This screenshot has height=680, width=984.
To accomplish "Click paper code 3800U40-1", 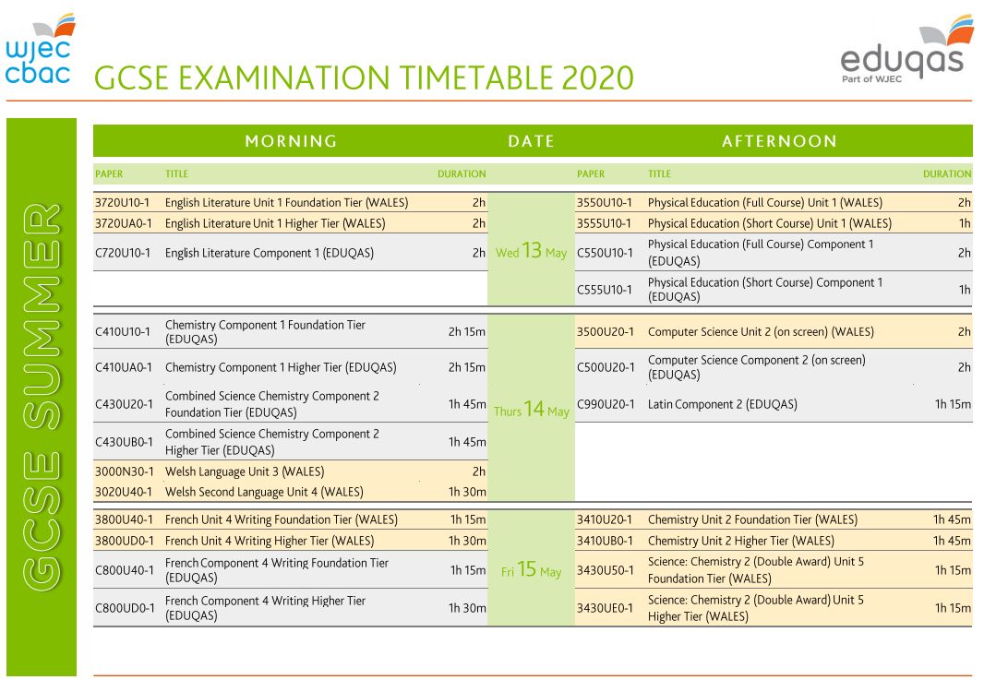I will click(123, 520).
